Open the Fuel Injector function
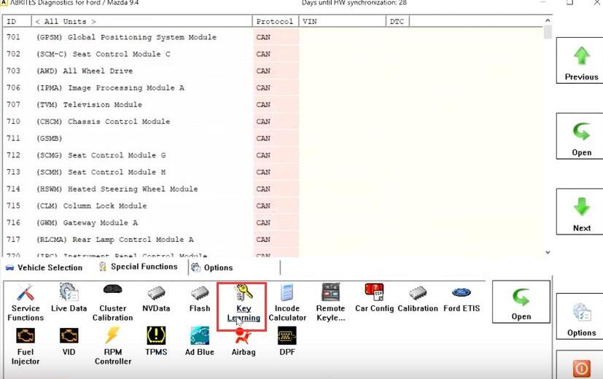 click(26, 346)
